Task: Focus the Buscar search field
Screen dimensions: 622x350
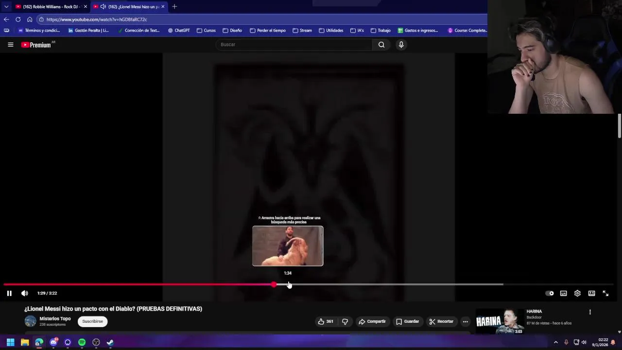Action: (x=294, y=44)
